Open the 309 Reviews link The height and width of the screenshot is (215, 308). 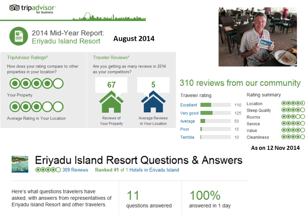tap(75, 170)
